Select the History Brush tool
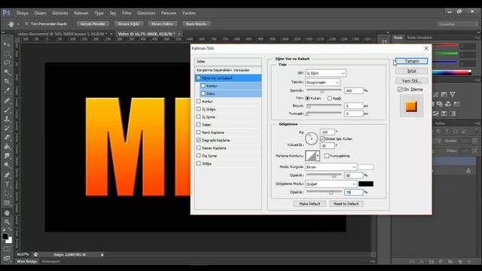Image resolution: width=482 pixels, height=271 pixels. tap(7, 128)
